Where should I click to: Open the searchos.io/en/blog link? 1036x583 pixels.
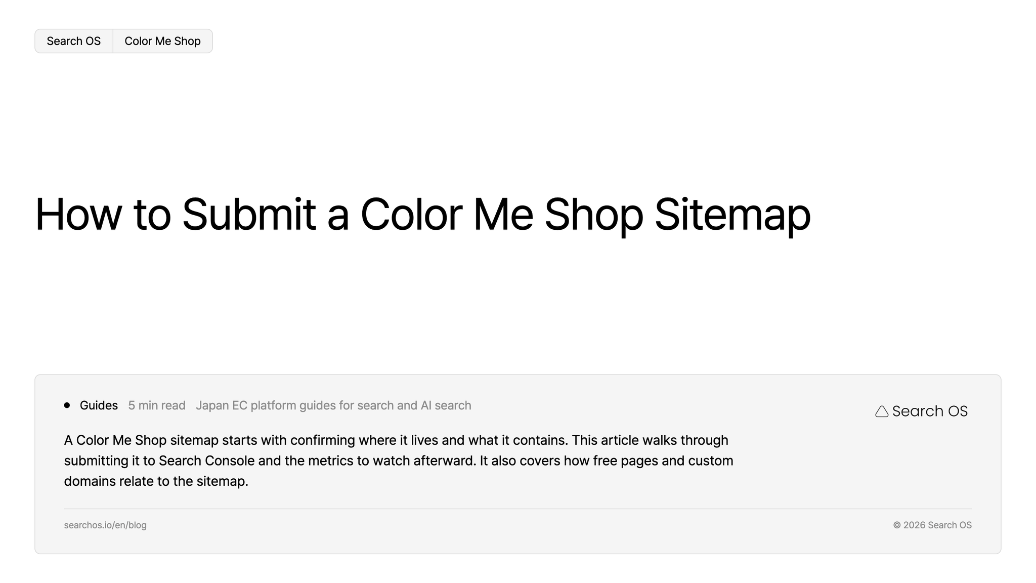coord(105,525)
